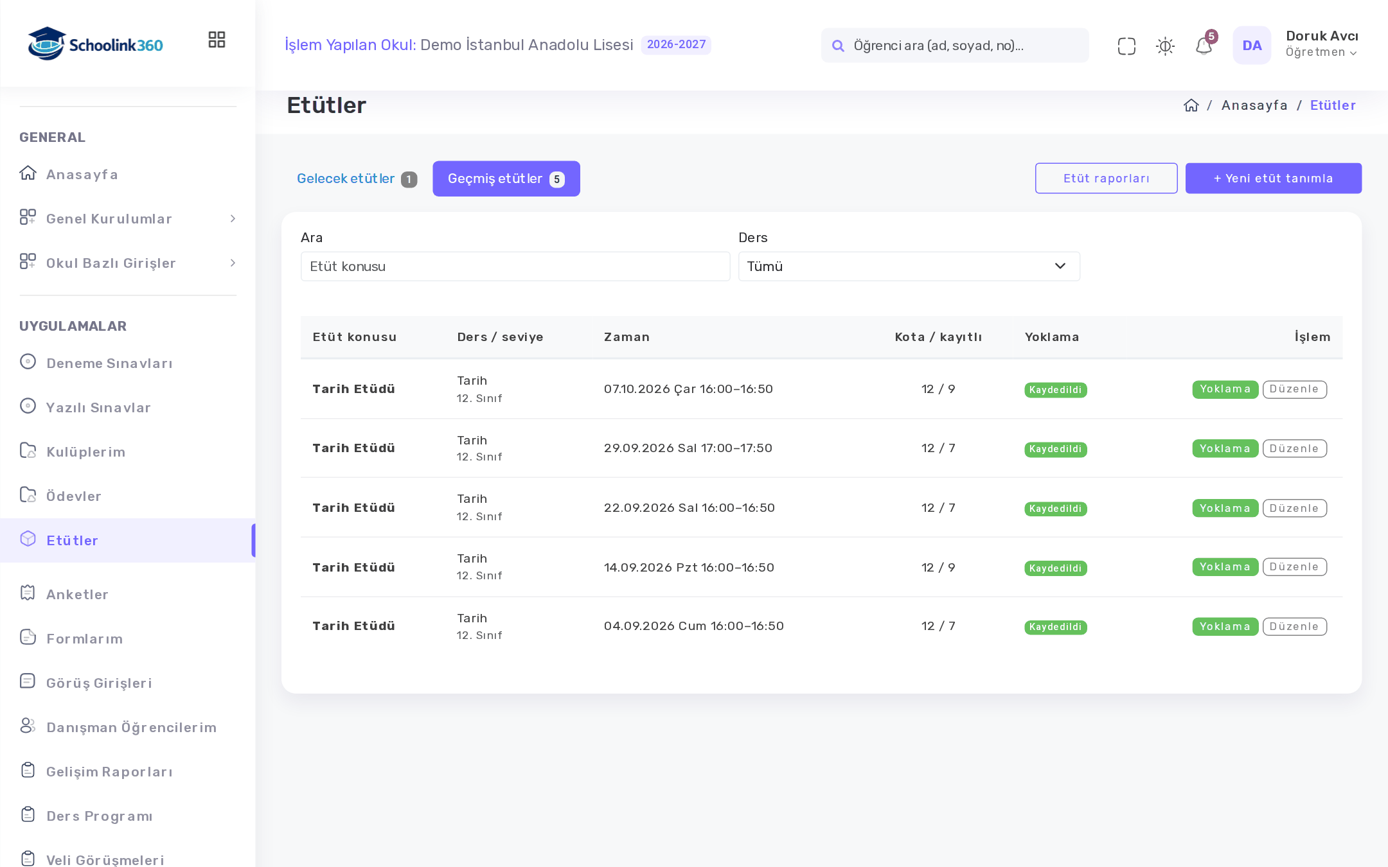
Task: Switch to the Gelecek etütler tab
Action: (357, 179)
